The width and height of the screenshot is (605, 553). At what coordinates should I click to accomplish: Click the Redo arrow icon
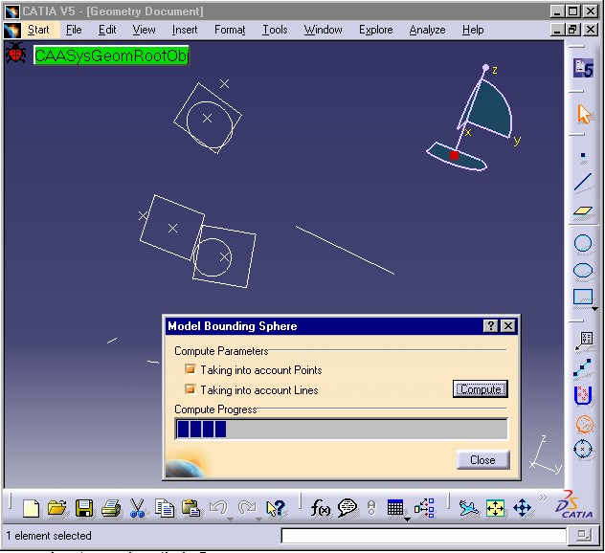click(x=247, y=507)
